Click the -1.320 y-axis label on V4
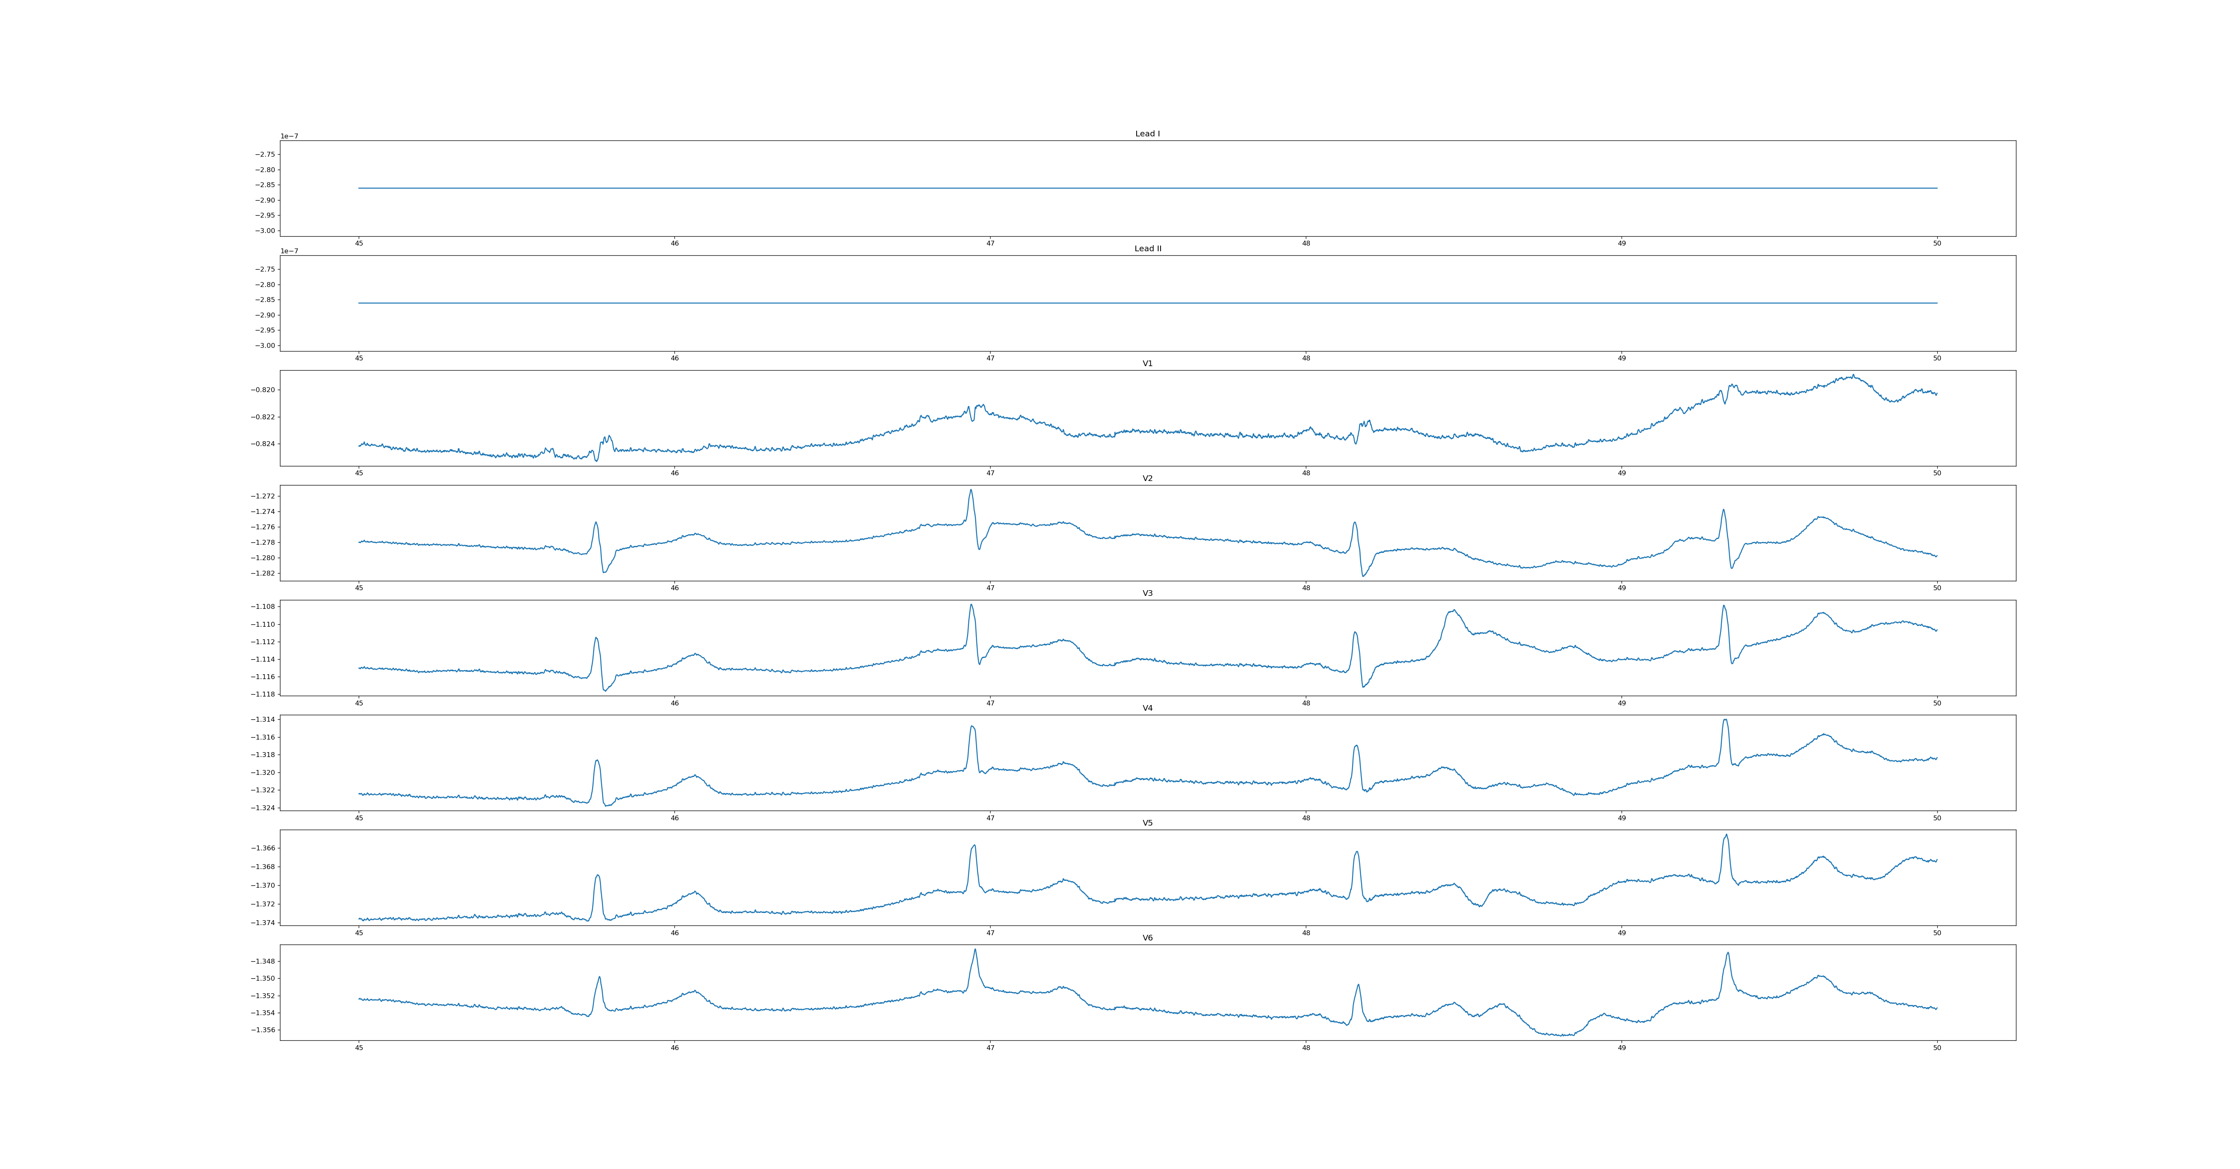 [263, 772]
